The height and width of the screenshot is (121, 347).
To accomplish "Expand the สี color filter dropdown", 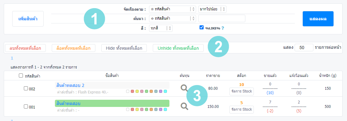I will (161, 28).
